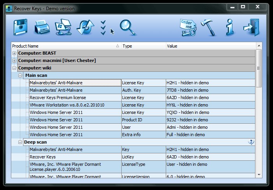Click the magnifying glass search icon
273x190 pixels.
point(128,27)
